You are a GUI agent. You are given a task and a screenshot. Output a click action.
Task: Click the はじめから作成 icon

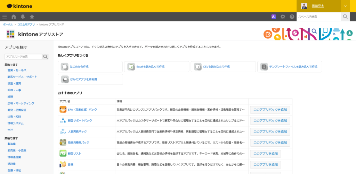point(65,67)
